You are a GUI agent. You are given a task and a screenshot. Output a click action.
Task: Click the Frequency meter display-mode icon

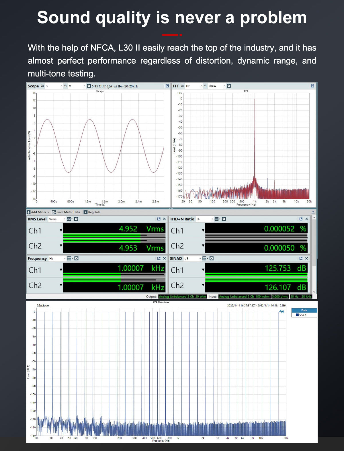pos(69,259)
